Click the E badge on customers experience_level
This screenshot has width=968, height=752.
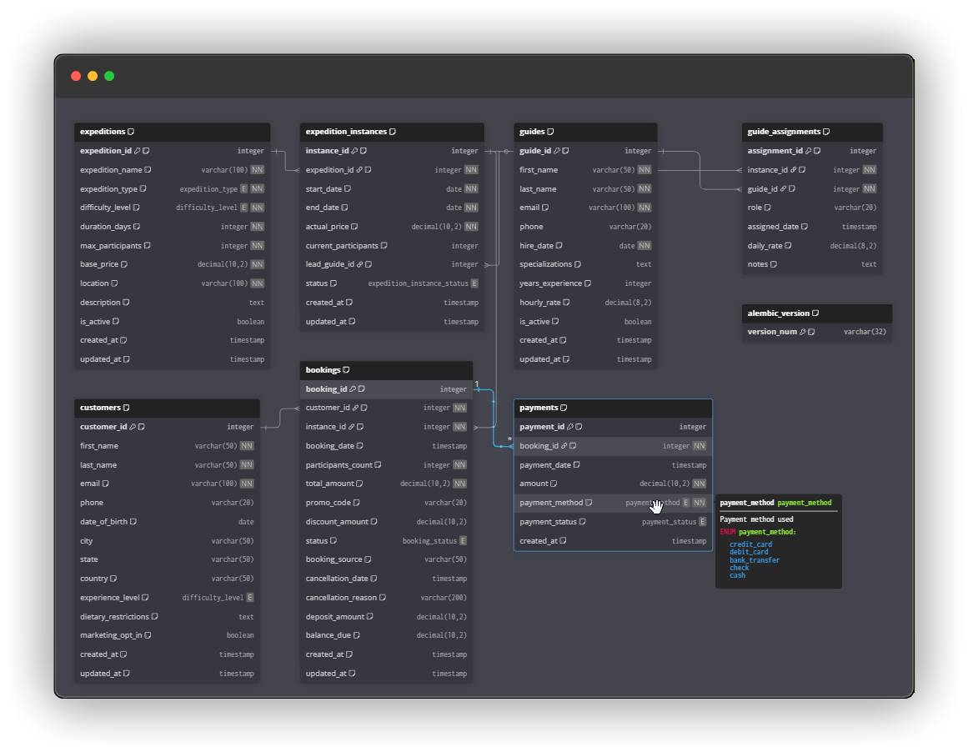click(249, 598)
